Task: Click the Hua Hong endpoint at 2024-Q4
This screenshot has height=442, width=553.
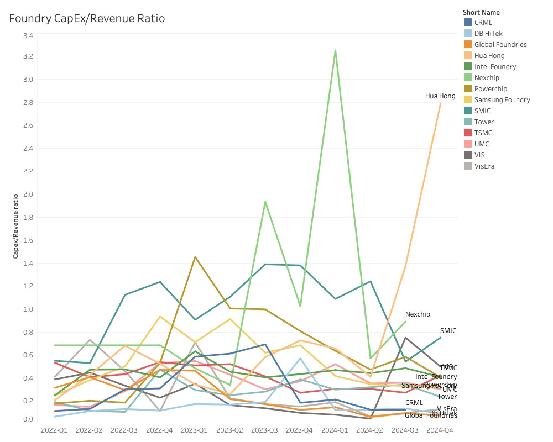Action: pos(440,103)
